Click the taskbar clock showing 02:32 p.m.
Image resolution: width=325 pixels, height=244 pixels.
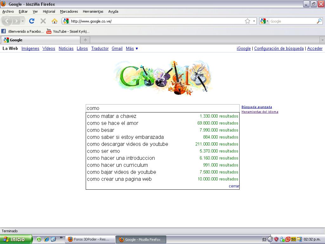point(312,239)
